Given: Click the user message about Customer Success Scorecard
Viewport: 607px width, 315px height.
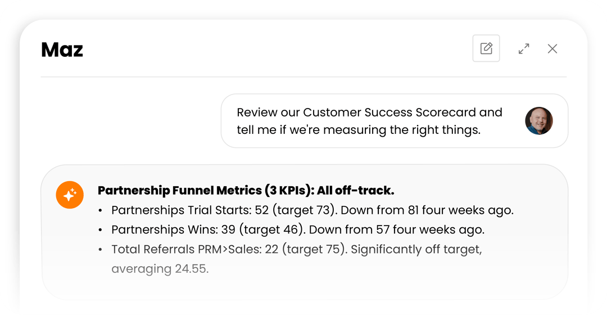Looking at the screenshot, I should tap(395, 121).
